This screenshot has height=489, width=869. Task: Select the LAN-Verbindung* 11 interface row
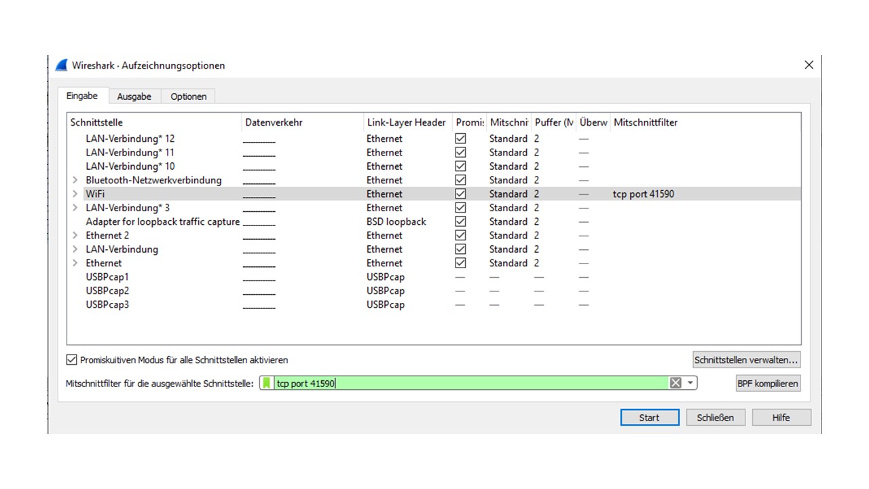coord(434,152)
